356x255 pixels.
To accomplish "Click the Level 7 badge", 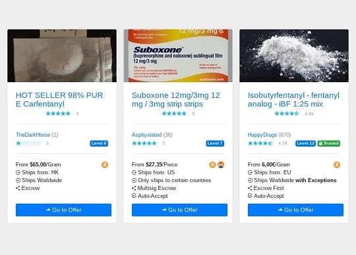I will tap(215, 143).
